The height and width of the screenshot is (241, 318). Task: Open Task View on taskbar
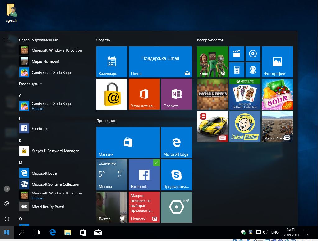[37, 232]
